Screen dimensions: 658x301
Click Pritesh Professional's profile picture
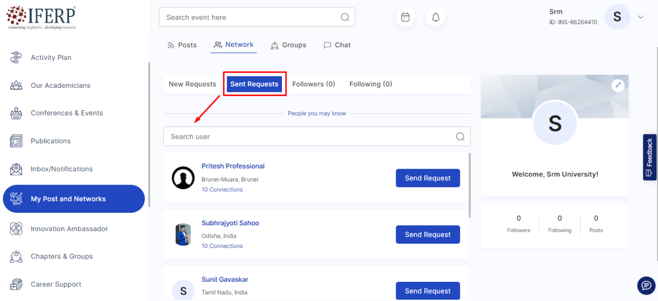[x=183, y=178]
